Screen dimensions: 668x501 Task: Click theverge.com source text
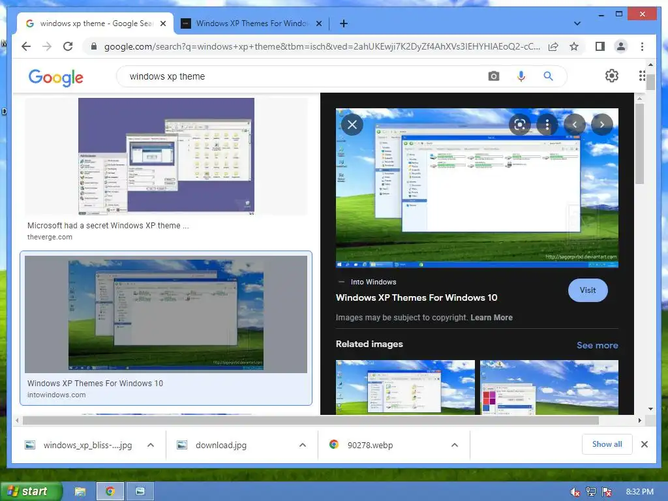click(x=50, y=237)
